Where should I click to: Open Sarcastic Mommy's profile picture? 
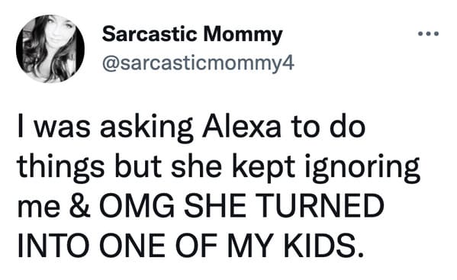click(x=50, y=49)
